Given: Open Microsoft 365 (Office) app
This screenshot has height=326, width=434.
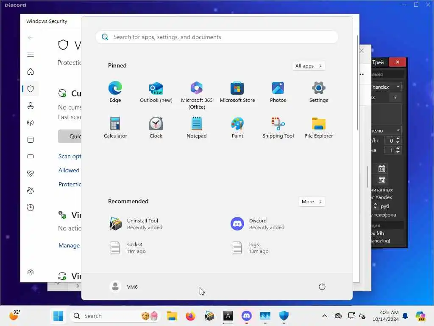Looking at the screenshot, I should pyautogui.click(x=197, y=96).
